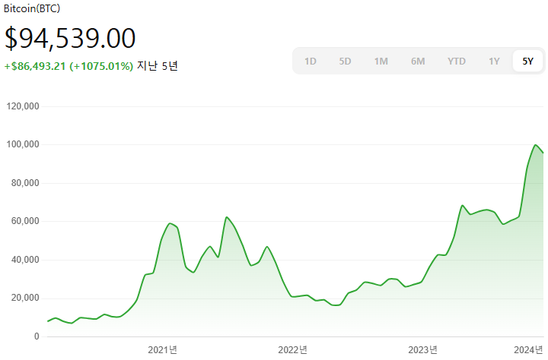The height and width of the screenshot is (360, 548).
Task: Switch to the 5D range tab
Action: pyautogui.click(x=345, y=62)
